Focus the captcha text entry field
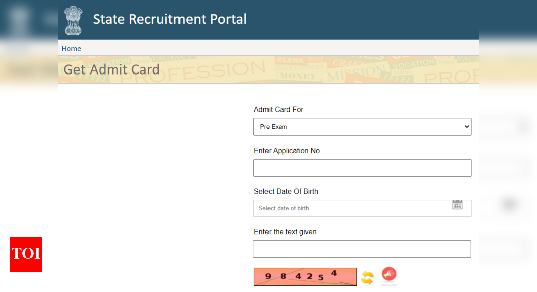The height and width of the screenshot is (292, 537). pos(362,249)
